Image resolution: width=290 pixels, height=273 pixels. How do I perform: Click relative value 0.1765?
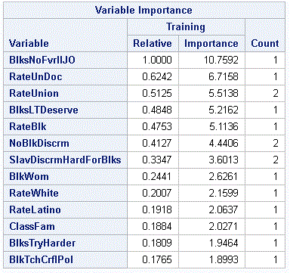(x=157, y=259)
